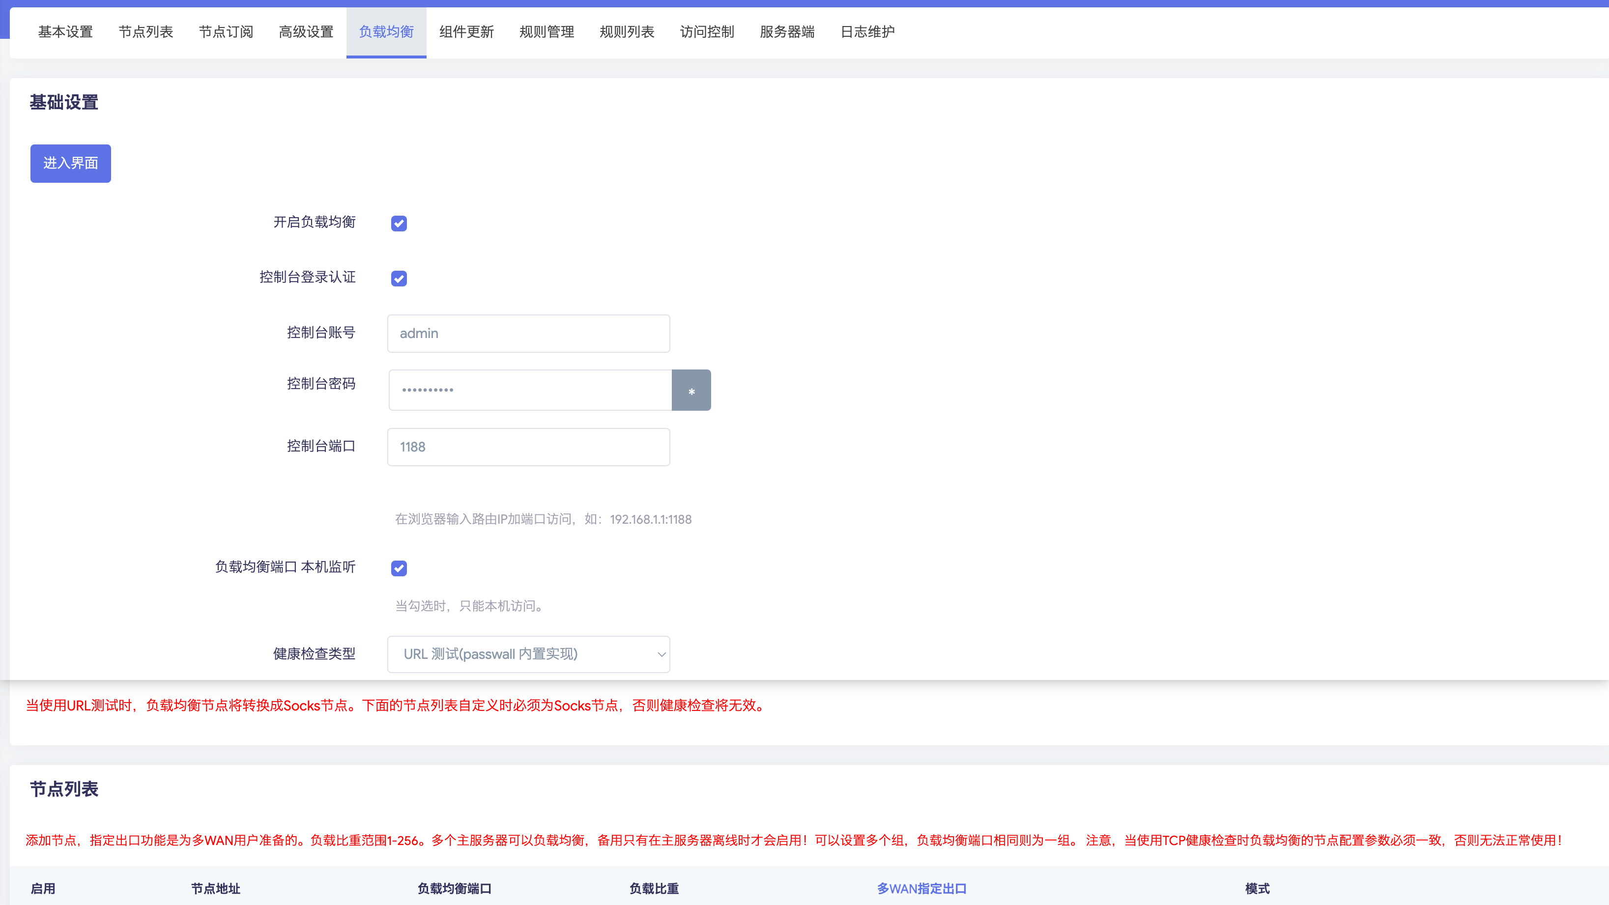
Task: Switch to 节点列表 tab
Action: 145,32
